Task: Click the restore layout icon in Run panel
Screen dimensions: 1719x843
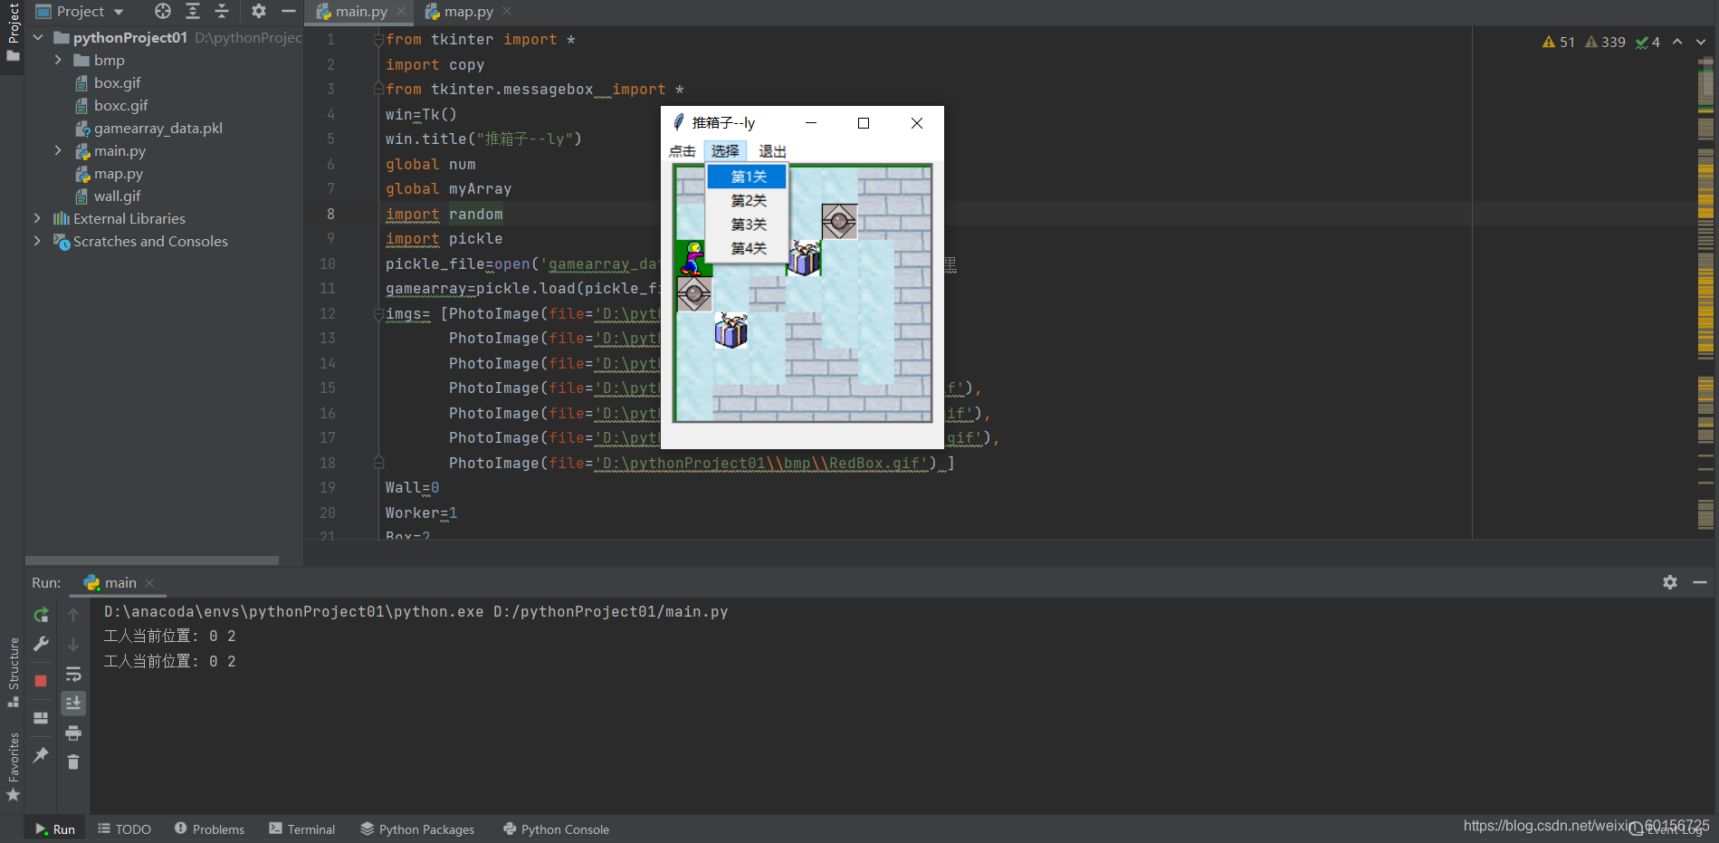Action: click(x=41, y=718)
